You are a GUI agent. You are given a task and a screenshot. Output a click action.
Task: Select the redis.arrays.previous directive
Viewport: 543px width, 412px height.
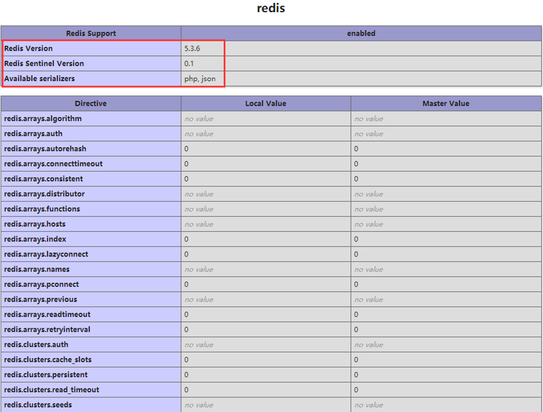40,299
